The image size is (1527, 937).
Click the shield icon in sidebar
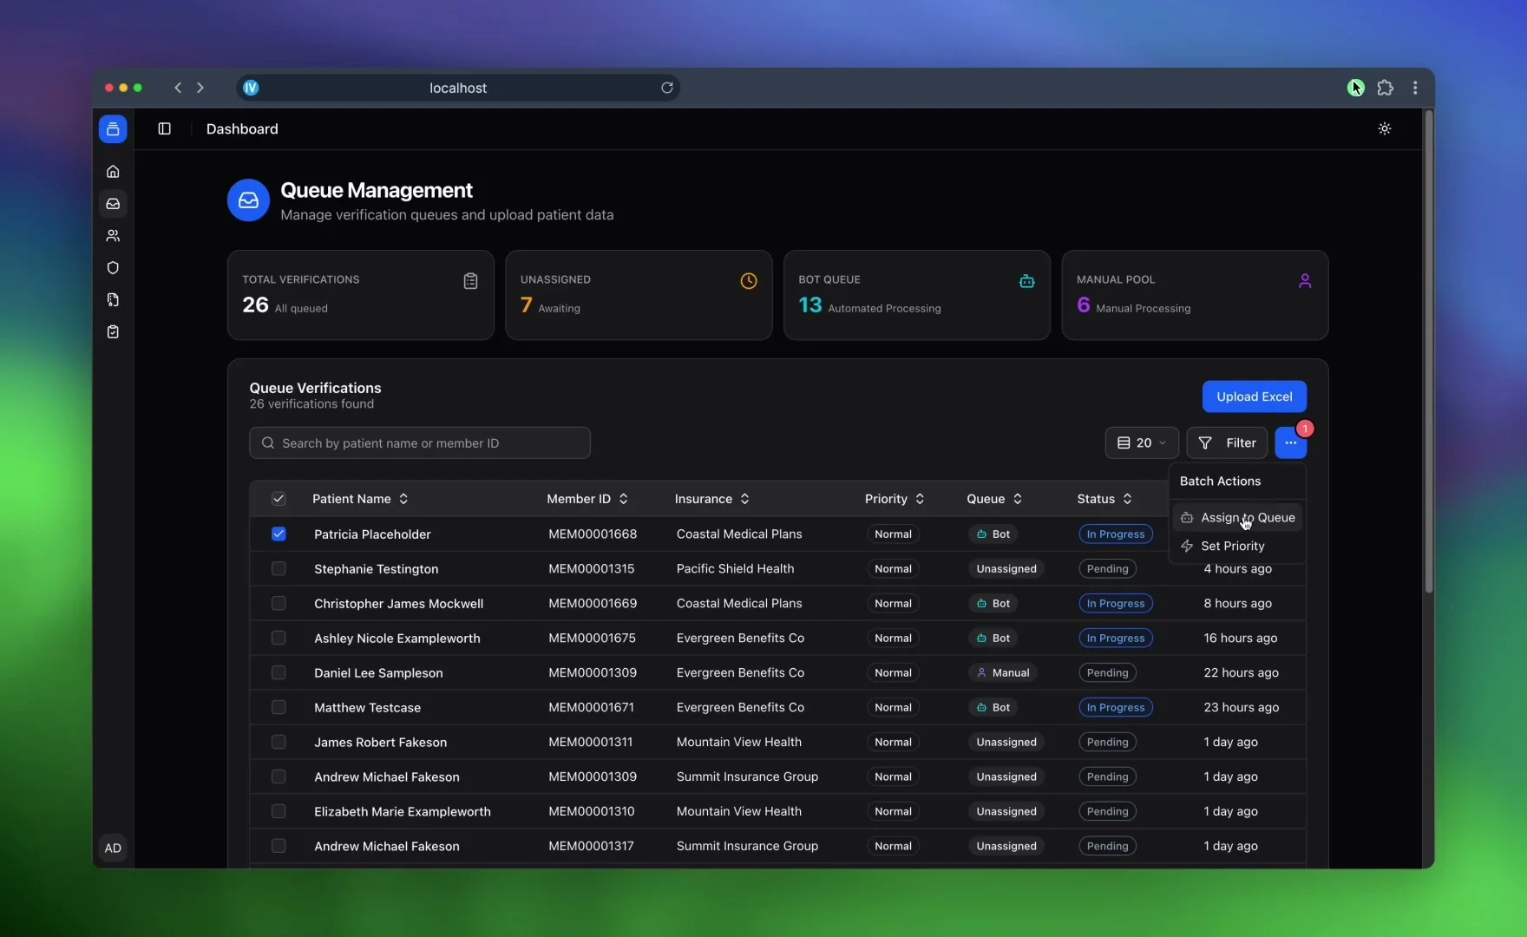click(113, 268)
